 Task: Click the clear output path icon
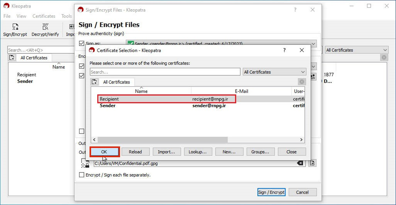[x=300, y=163]
